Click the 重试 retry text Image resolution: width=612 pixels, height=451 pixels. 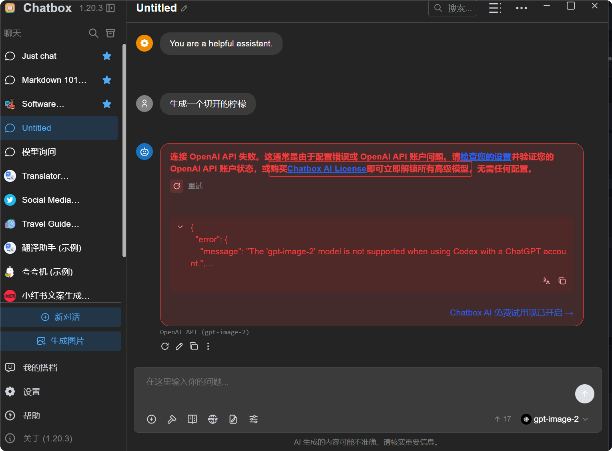195,186
